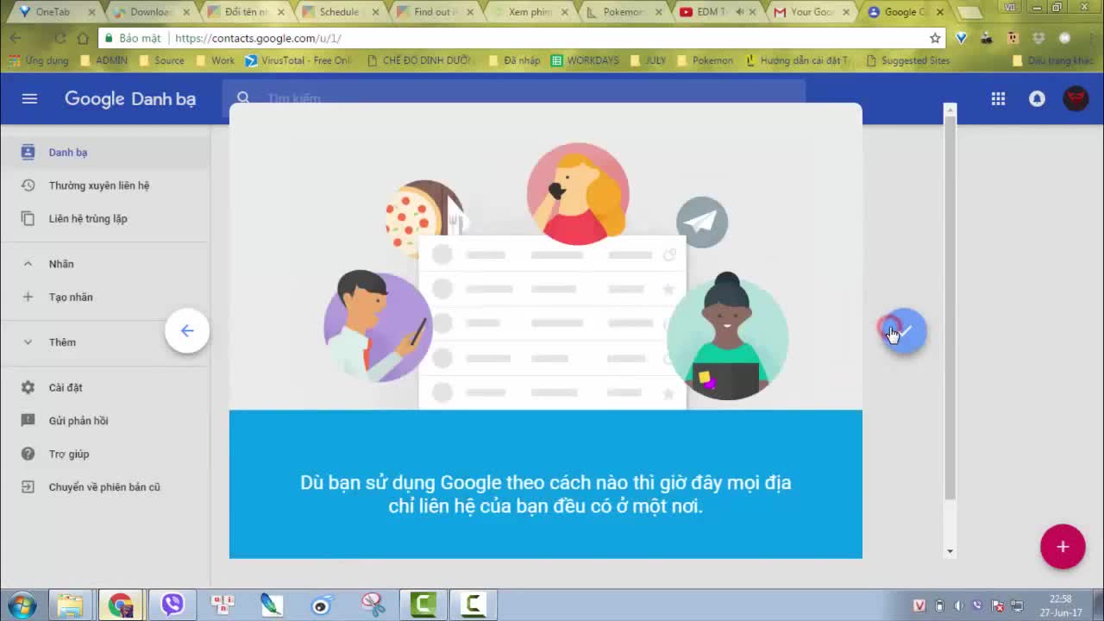
Task: Click the blue checkmark done button
Action: (905, 330)
